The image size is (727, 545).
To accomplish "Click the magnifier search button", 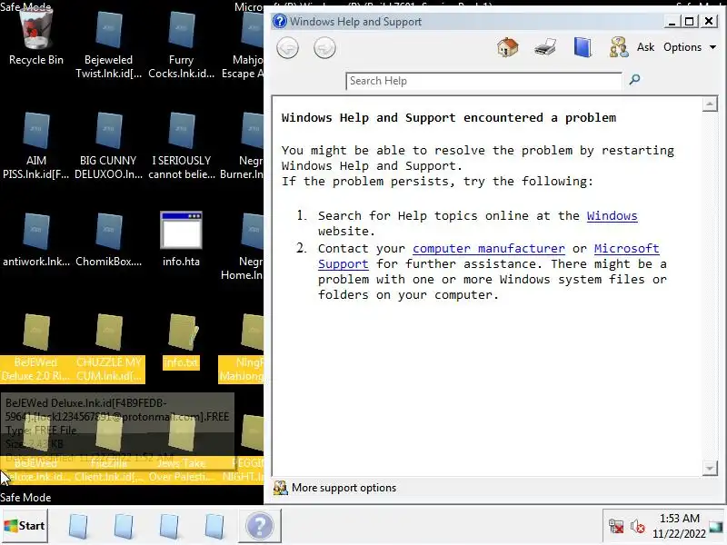I will (x=634, y=80).
